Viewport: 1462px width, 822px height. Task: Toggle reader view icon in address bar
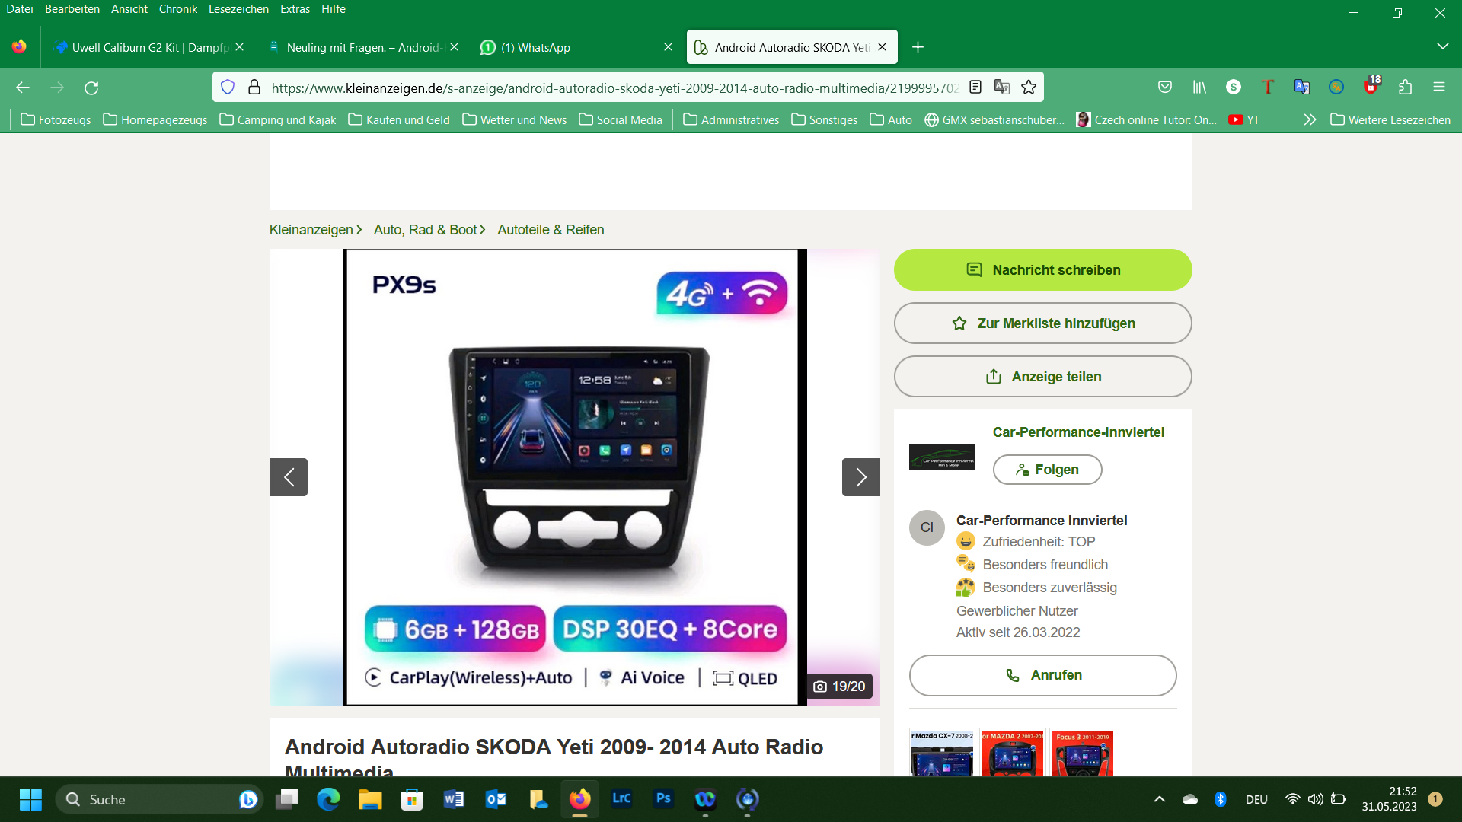[975, 88]
